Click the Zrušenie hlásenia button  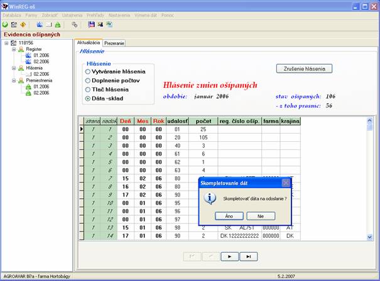click(304, 69)
